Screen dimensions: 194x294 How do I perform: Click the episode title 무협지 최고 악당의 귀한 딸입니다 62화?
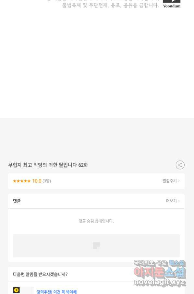48,165
